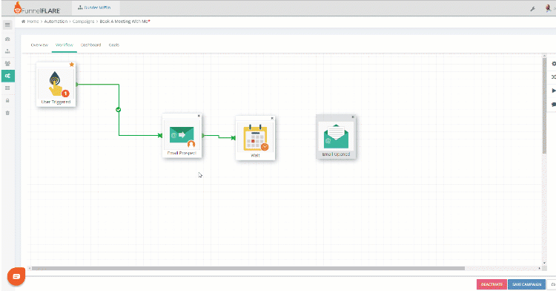Open the orange chat support widget
Screen dimensions: 556x291
click(16, 276)
